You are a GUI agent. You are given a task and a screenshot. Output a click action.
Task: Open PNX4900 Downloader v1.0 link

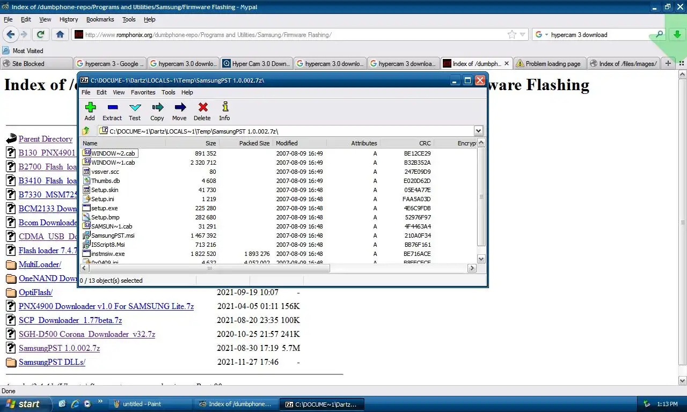(x=106, y=306)
